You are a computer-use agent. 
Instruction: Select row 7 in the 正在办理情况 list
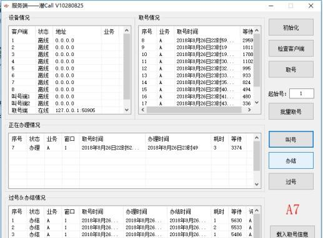click(x=131, y=148)
